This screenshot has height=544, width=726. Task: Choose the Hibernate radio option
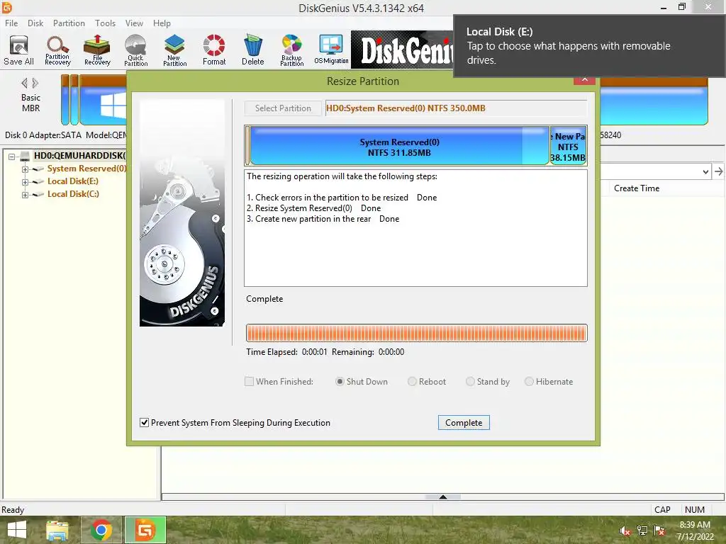pos(529,382)
